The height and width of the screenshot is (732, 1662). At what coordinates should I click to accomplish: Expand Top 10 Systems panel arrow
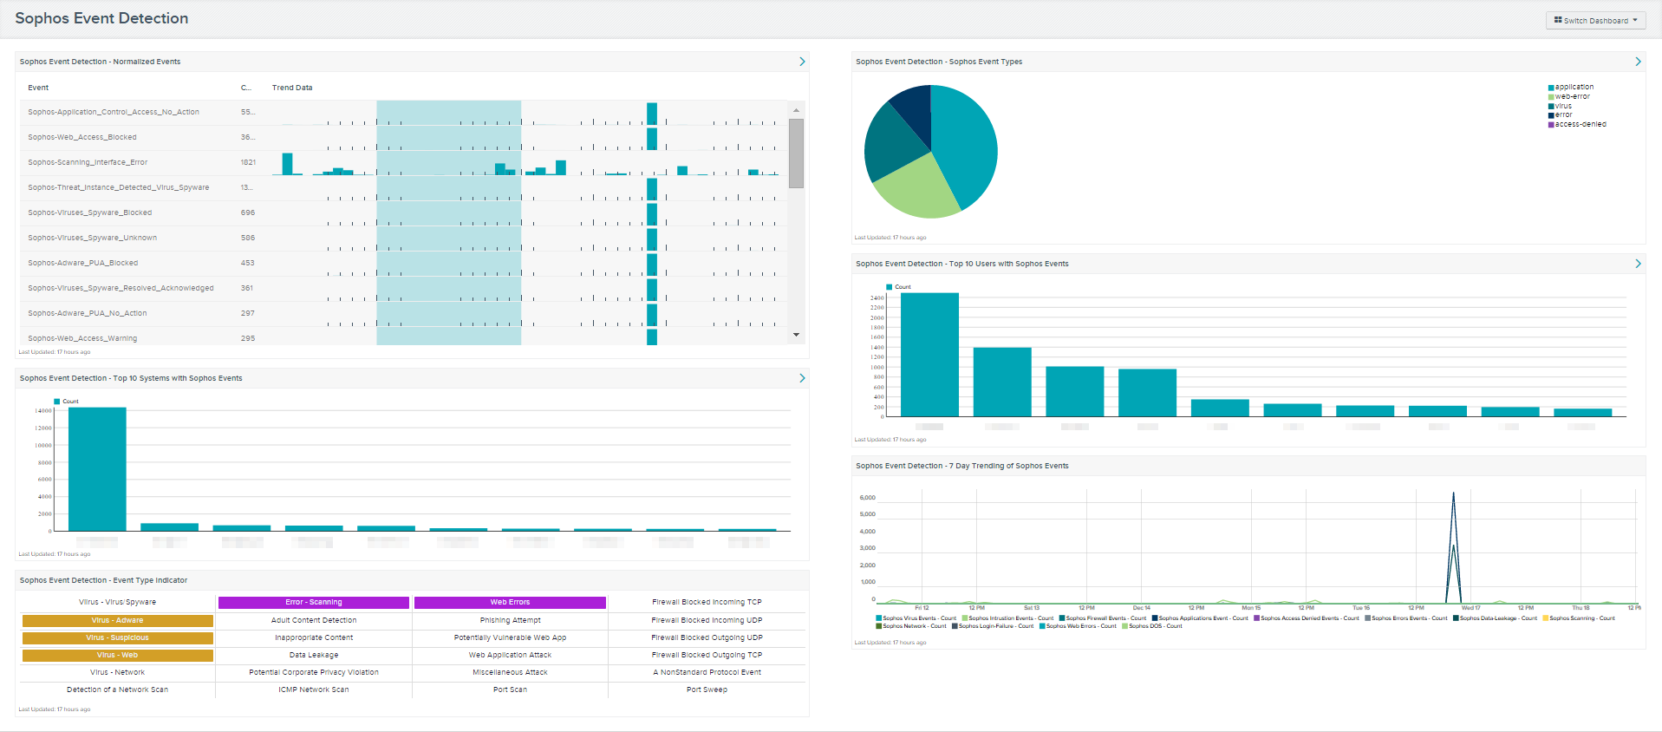(802, 378)
